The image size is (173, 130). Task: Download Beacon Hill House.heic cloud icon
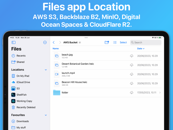[132, 83]
